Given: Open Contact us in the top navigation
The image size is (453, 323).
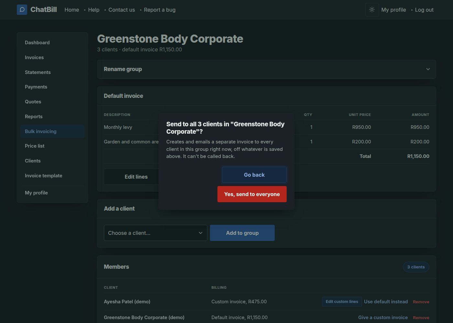Looking at the screenshot, I should [x=122, y=10].
